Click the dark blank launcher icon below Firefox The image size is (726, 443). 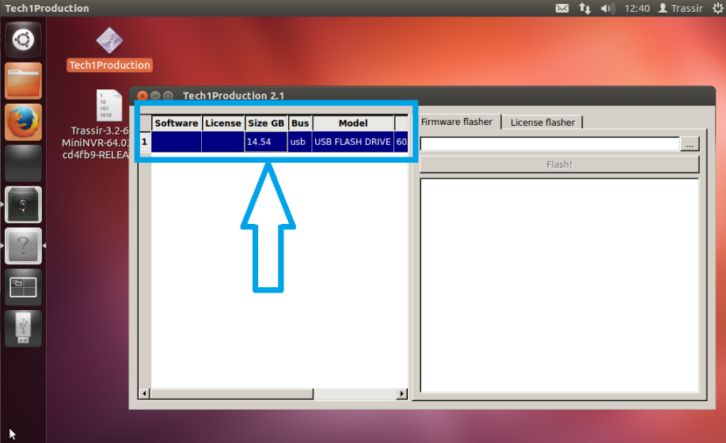tap(23, 163)
